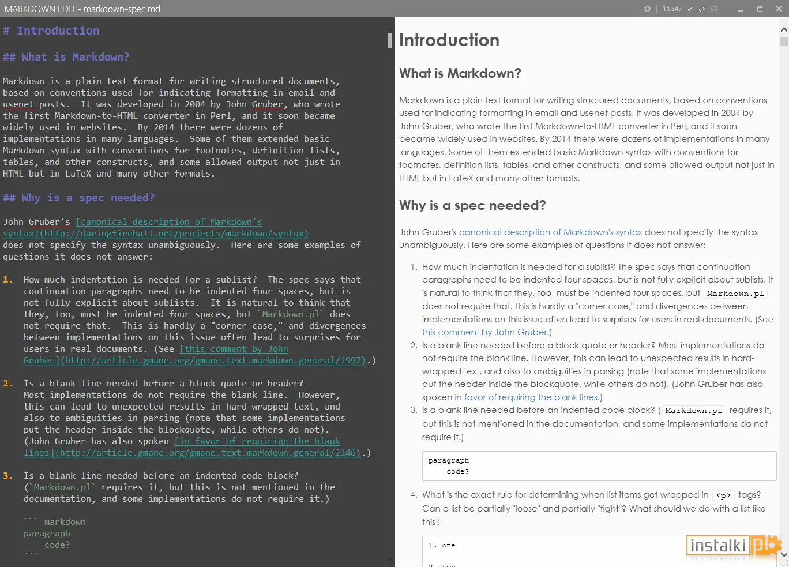Click the underlined 'Gruber' after 'John' in the editor's first paragraph
789x567 pixels.
pos(268,104)
